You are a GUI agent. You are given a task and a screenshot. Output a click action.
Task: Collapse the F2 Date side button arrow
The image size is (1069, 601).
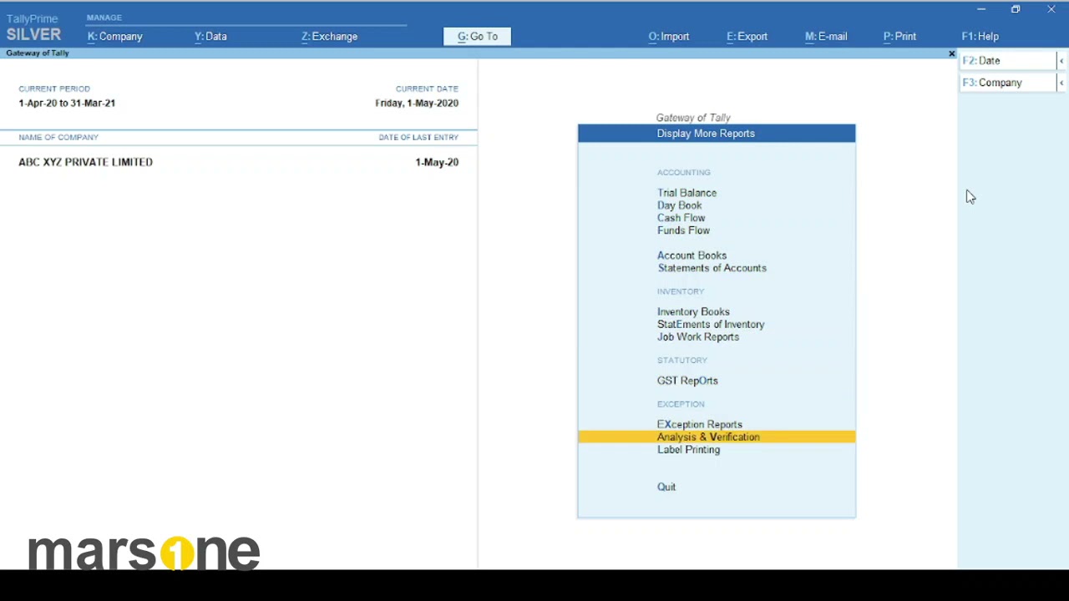click(1061, 61)
